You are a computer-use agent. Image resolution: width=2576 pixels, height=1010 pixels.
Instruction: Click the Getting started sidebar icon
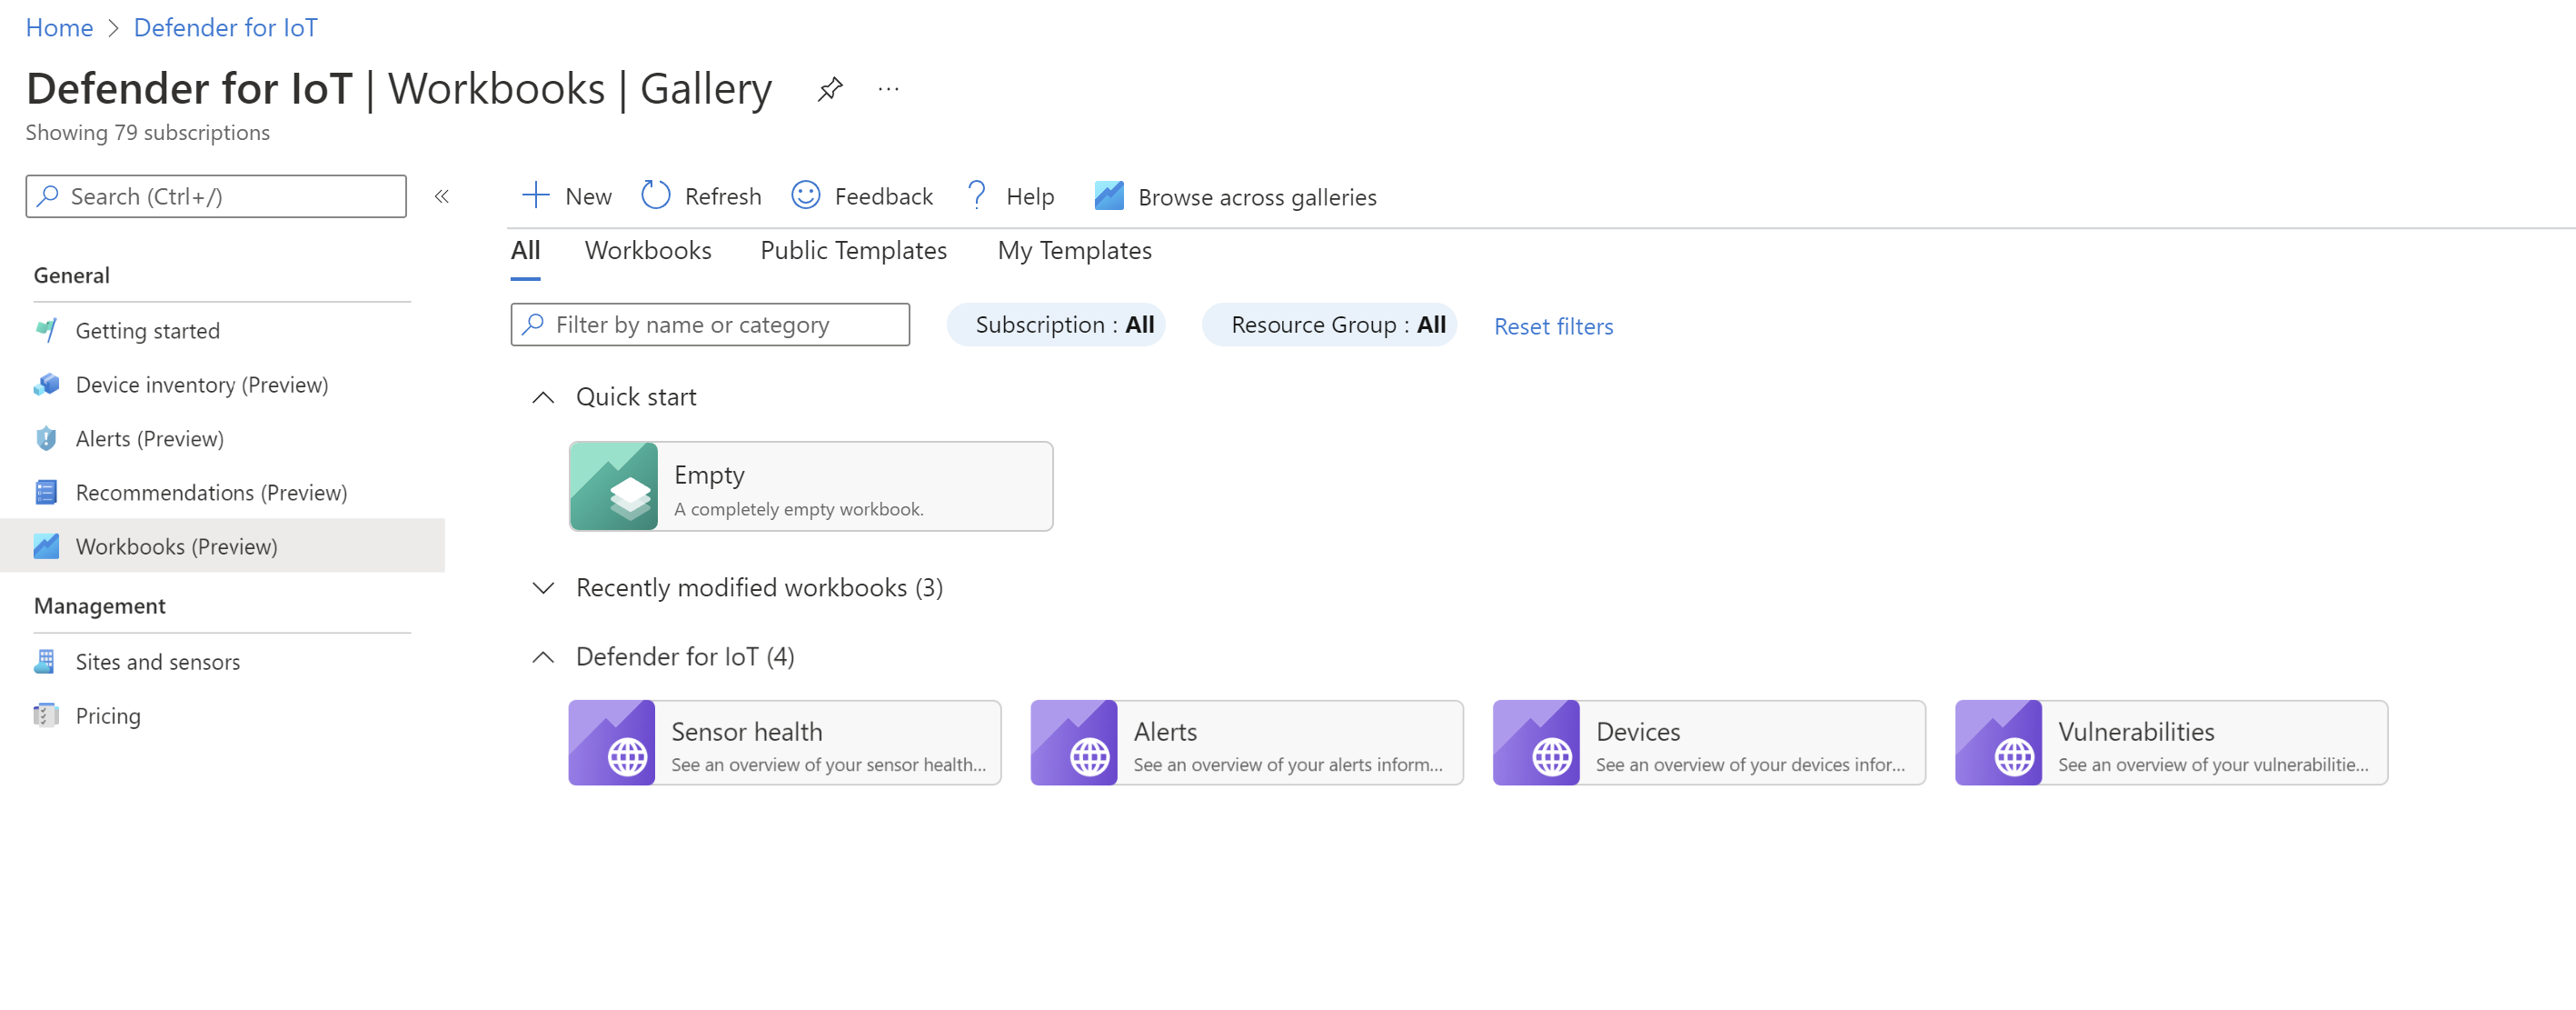47,329
